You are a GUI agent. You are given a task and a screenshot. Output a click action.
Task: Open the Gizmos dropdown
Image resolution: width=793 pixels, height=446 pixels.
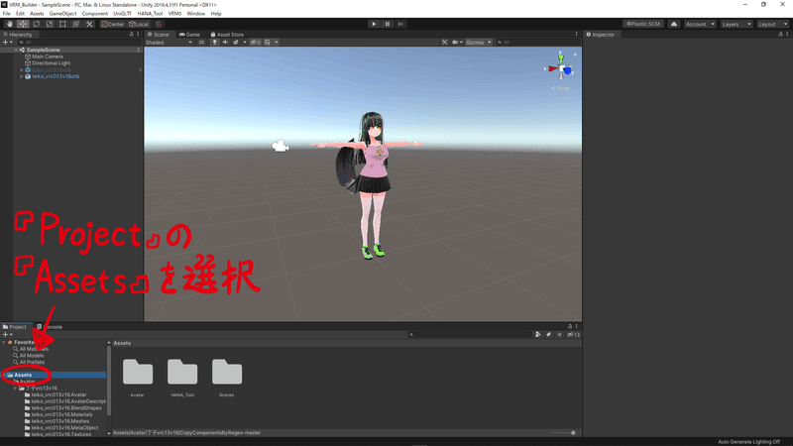click(x=479, y=43)
